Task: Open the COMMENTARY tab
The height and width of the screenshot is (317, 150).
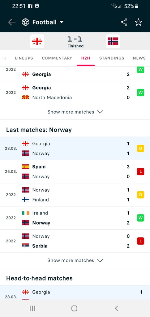Action: click(57, 58)
